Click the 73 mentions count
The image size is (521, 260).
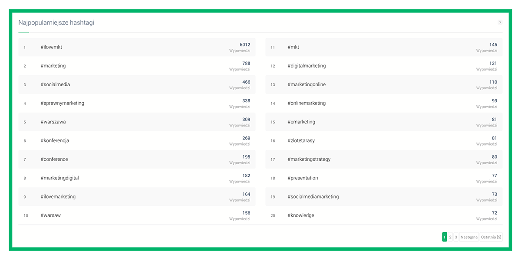point(495,194)
